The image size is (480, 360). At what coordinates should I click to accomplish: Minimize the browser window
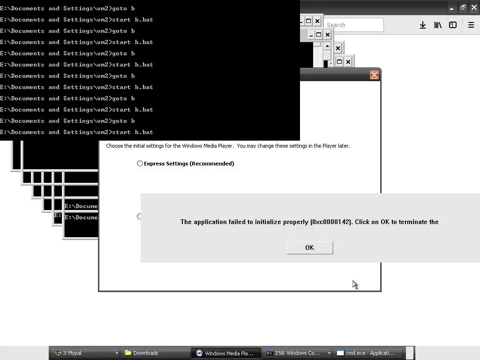coord(451,7)
